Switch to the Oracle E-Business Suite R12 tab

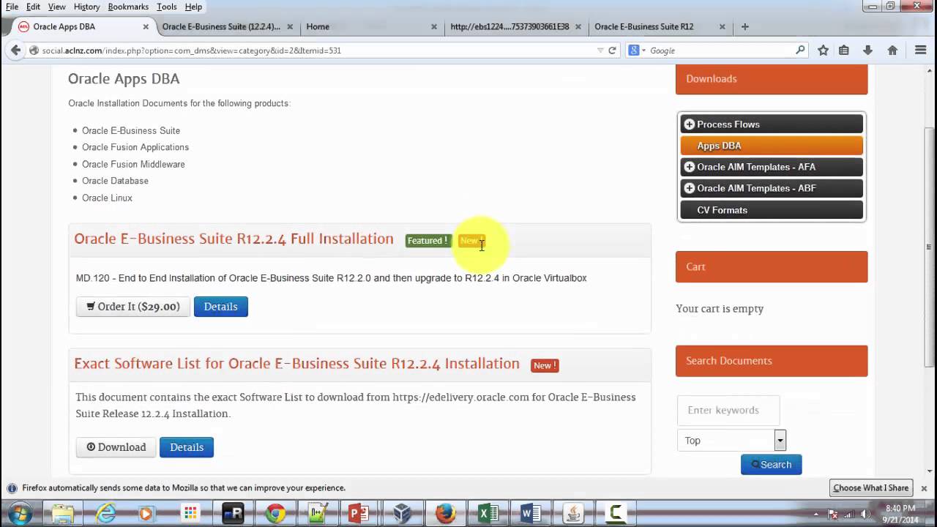click(659, 26)
